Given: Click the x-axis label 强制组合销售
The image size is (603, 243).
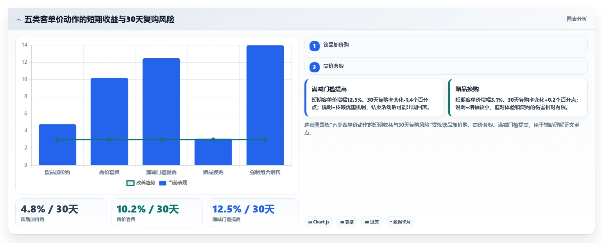Looking at the screenshot, I should click(x=265, y=172).
